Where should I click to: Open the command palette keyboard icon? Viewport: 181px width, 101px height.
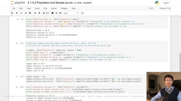(x=82, y=13)
